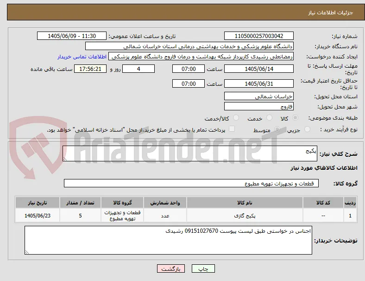Screen dimensions: 365x281
Task: Toggle the اسناد خزانه اسلامی payment checkbox
Action: pyautogui.click(x=232, y=129)
